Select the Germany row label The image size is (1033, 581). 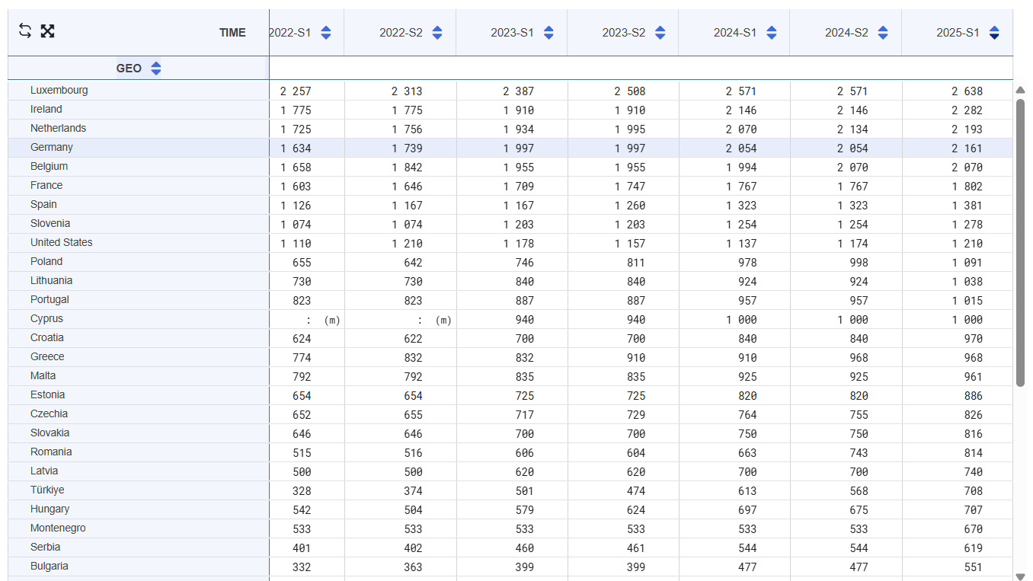(52, 148)
